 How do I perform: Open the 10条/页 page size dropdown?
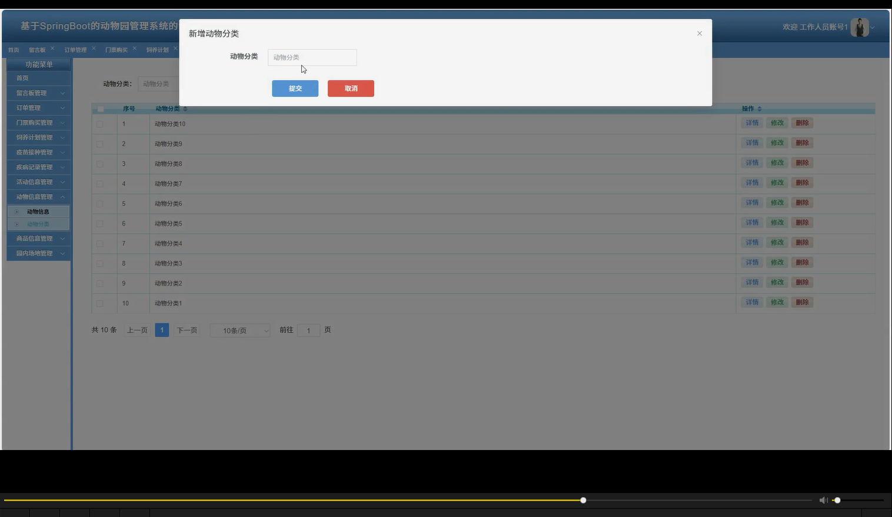point(240,331)
